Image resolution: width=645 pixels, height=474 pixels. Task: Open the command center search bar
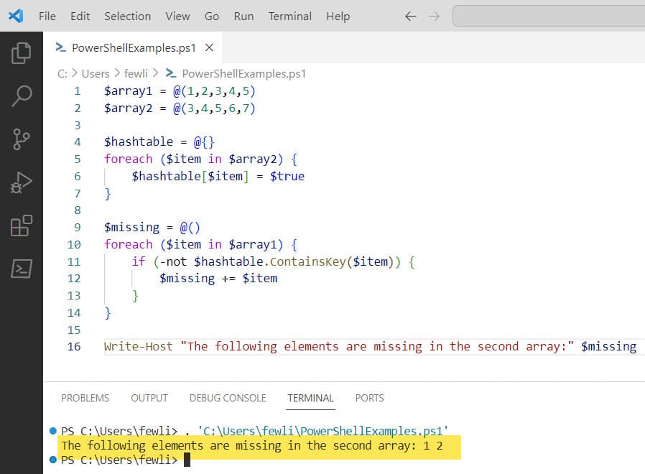(x=548, y=15)
